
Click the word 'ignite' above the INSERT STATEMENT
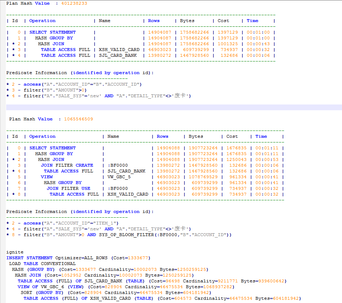15,252
